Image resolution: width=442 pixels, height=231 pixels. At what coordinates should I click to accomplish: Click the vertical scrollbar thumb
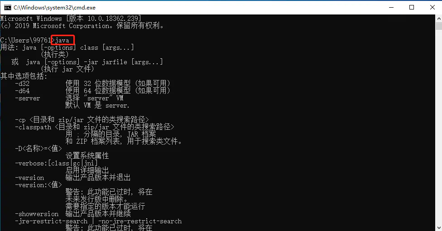[439, 26]
